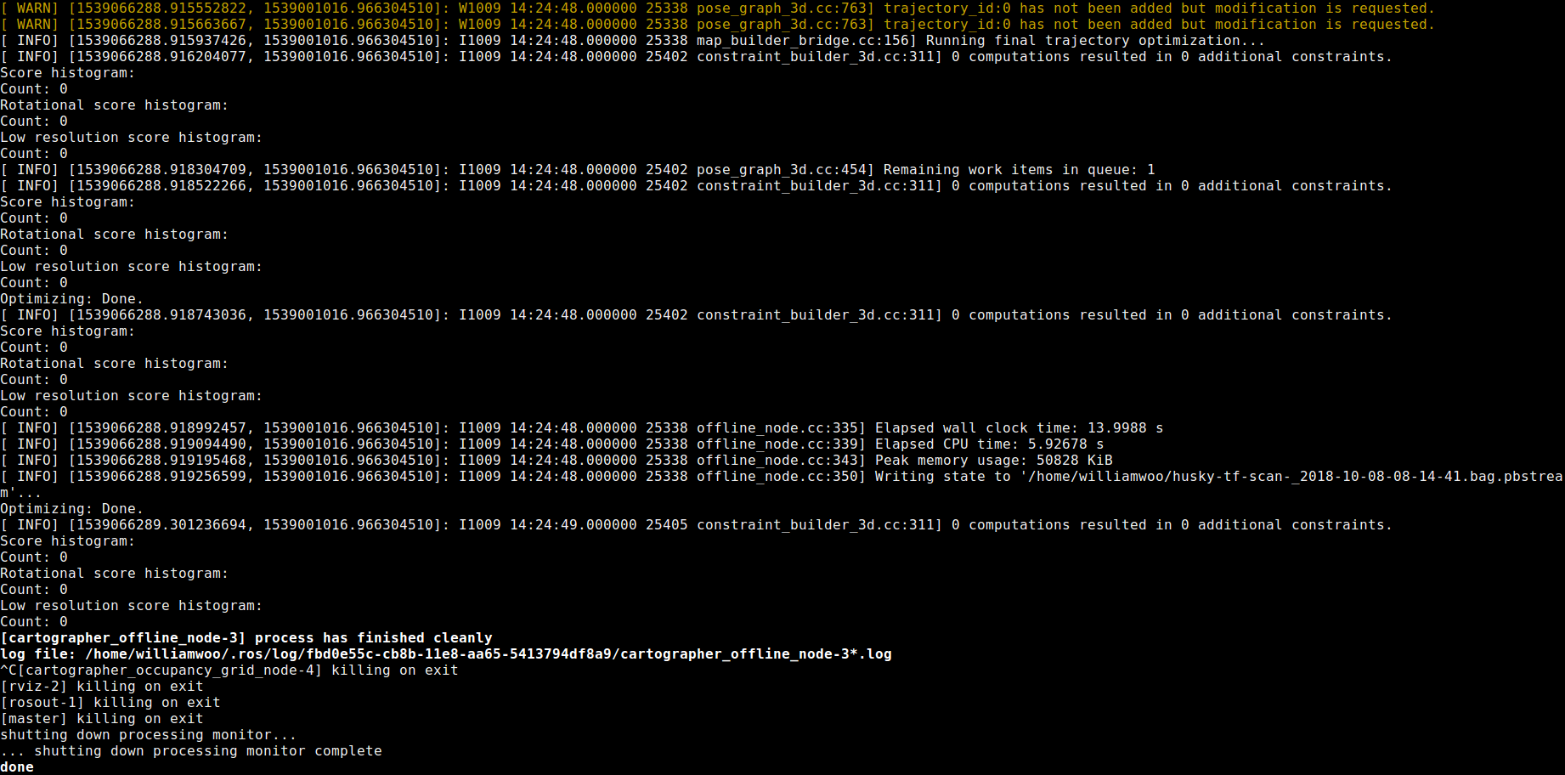The height and width of the screenshot is (775, 1565).
Task: Select 'Elapsed wall clock time: 13.9998 s'
Action: tap(1020, 428)
